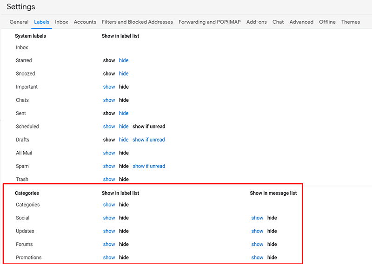Show Updates in the label list
The height and width of the screenshot is (264, 372).
click(109, 231)
